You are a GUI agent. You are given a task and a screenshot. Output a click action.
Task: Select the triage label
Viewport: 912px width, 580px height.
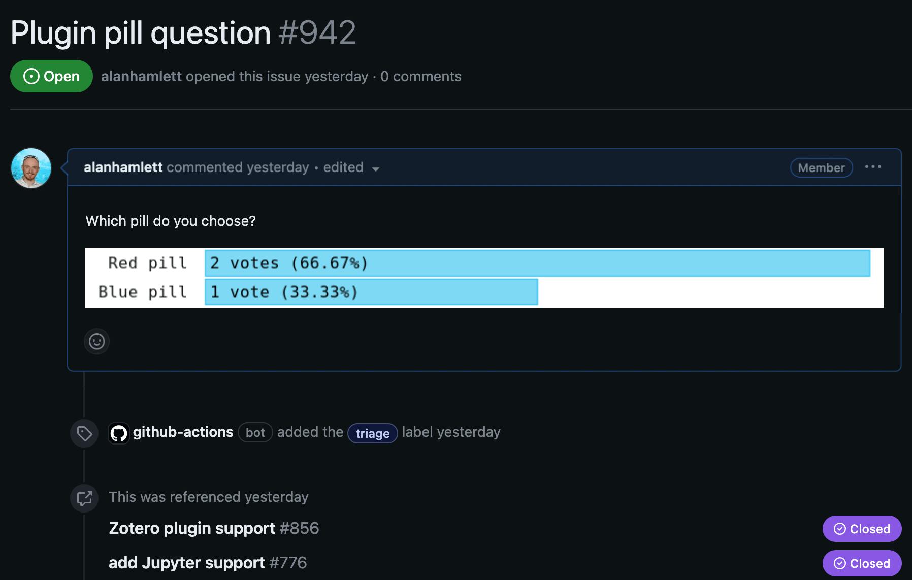(x=372, y=433)
